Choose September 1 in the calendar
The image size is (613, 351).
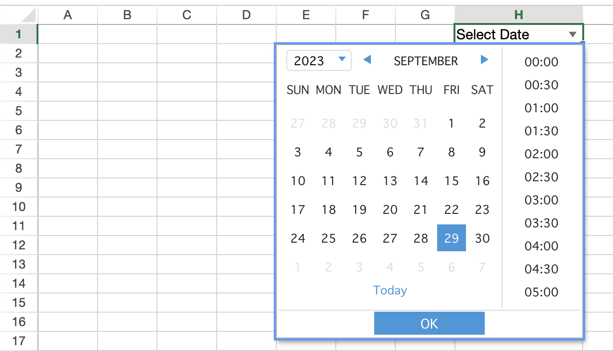(x=451, y=123)
